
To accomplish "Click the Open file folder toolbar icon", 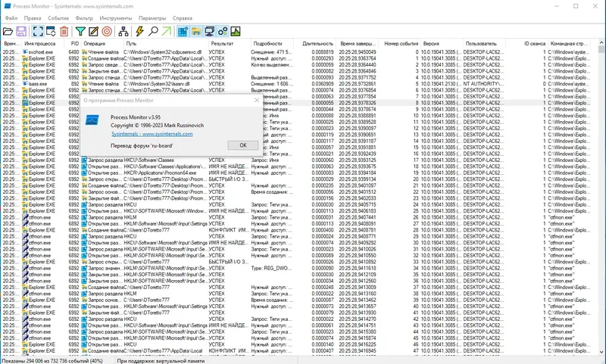I will click(8, 31).
